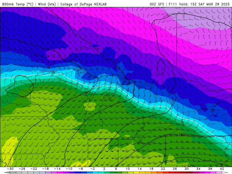Click the 18 colorbar tick label
This screenshot has width=232, height=174.
[x=151, y=169]
